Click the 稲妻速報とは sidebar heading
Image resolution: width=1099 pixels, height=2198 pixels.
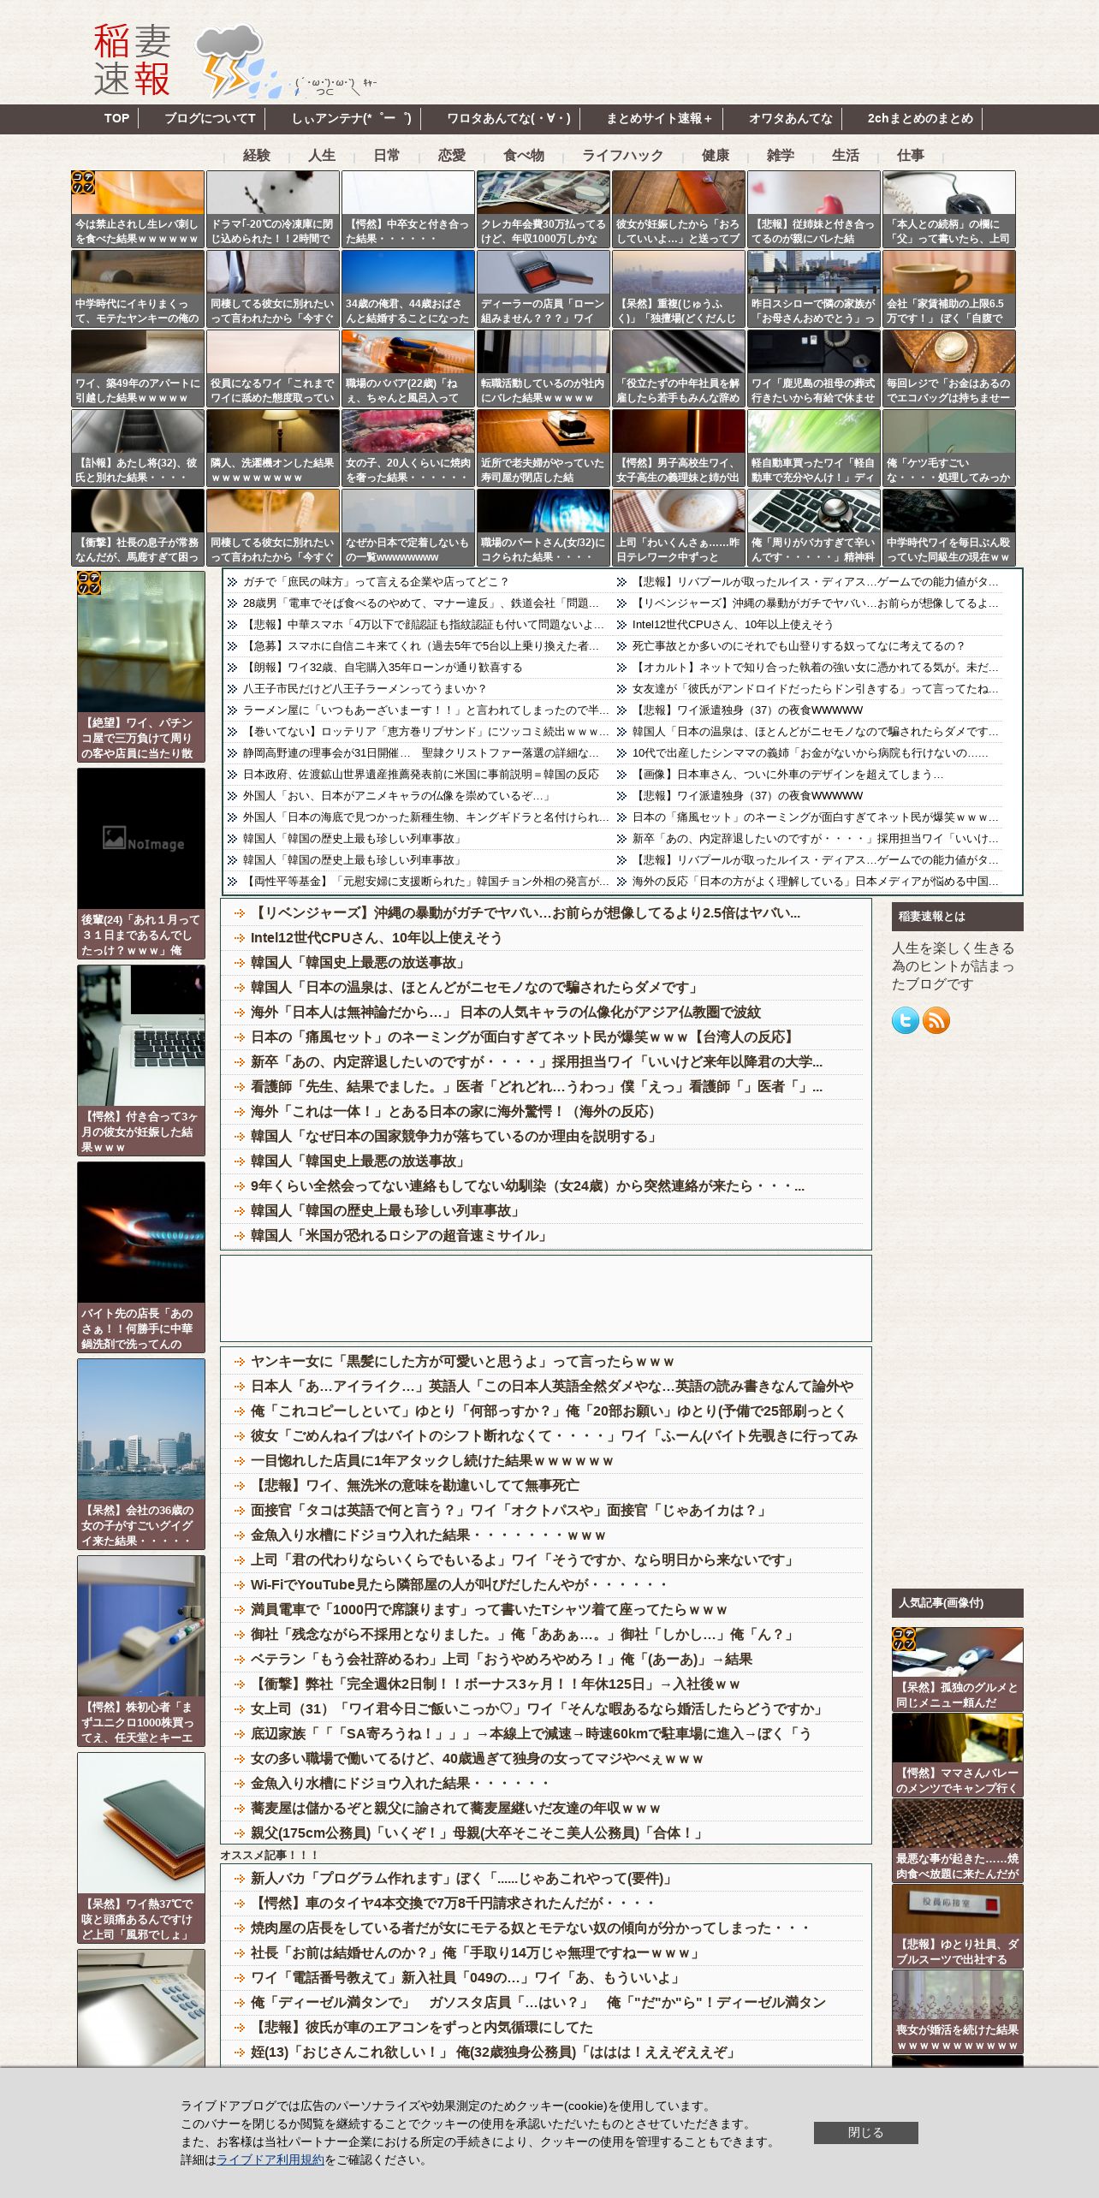(958, 917)
